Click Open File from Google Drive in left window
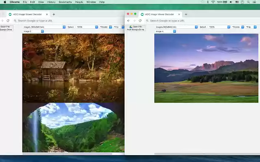 [6, 28]
